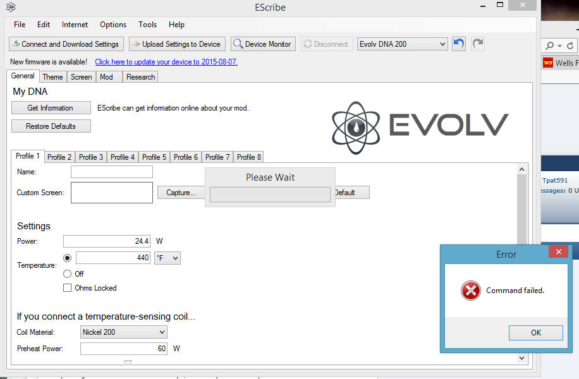Switch to the Profile 3 tab
This screenshot has width=579, height=379.
tap(91, 157)
